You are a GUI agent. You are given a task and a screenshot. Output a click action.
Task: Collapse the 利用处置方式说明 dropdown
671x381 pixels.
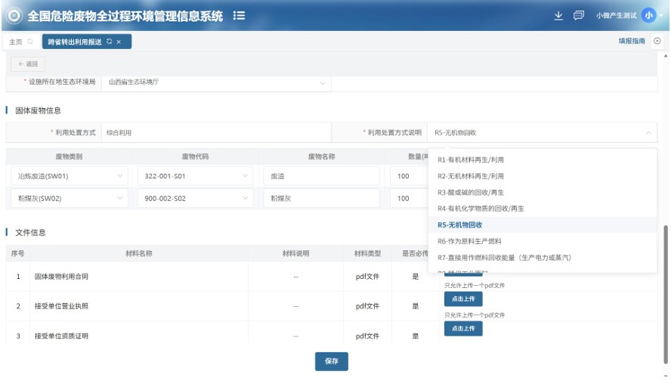648,133
